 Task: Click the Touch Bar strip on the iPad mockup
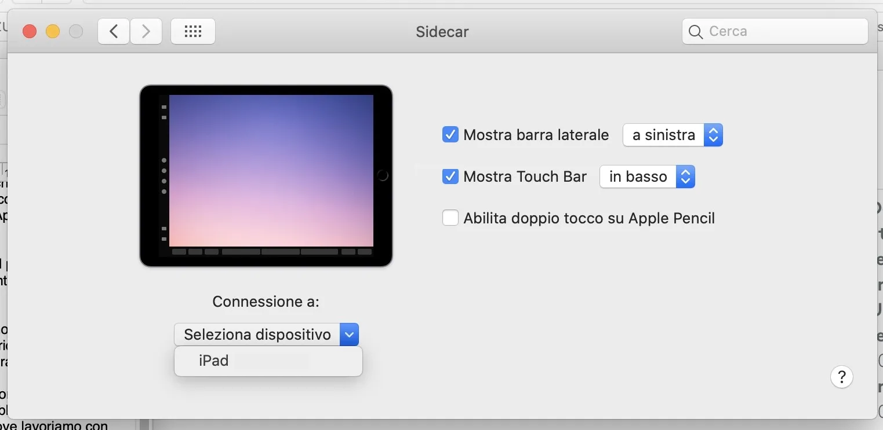272,252
